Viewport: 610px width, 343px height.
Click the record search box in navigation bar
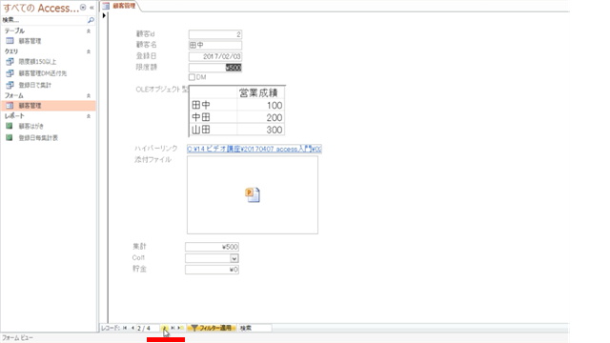[x=255, y=328]
